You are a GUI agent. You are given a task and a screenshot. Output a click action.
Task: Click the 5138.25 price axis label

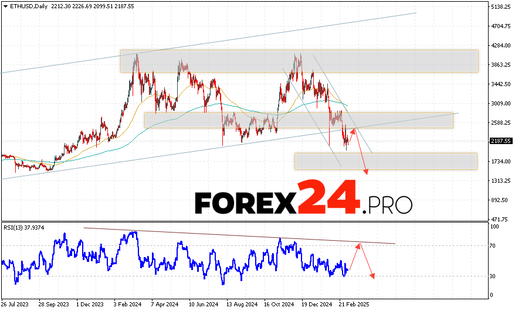click(501, 7)
